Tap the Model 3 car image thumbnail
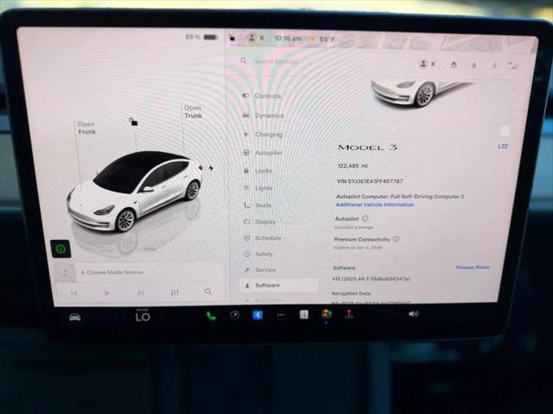The image size is (553, 414). tap(422, 92)
